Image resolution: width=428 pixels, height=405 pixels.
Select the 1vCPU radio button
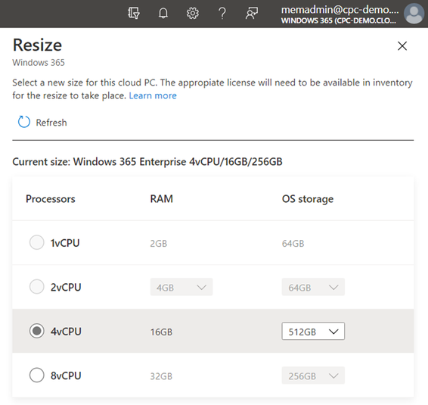(x=37, y=242)
